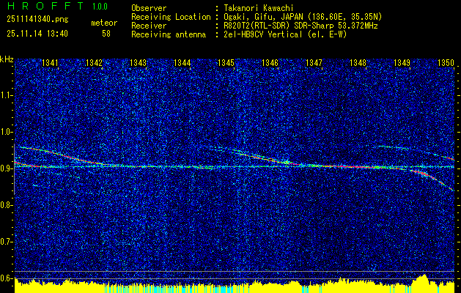Select the filename 2511141340.png
The width and height of the screenshot is (461, 293).
point(37,19)
